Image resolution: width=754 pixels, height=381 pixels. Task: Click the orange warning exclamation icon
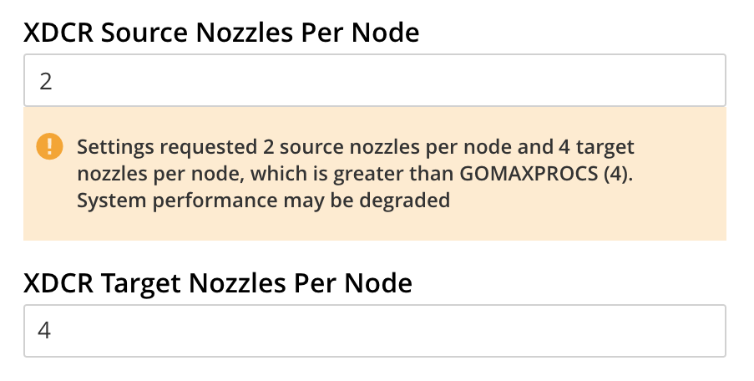50,147
